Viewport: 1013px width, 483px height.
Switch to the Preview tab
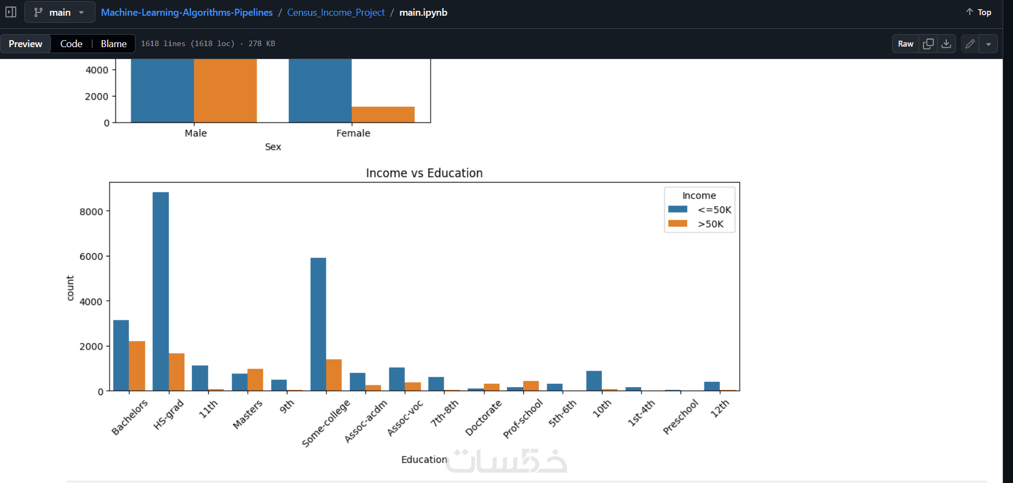point(25,44)
